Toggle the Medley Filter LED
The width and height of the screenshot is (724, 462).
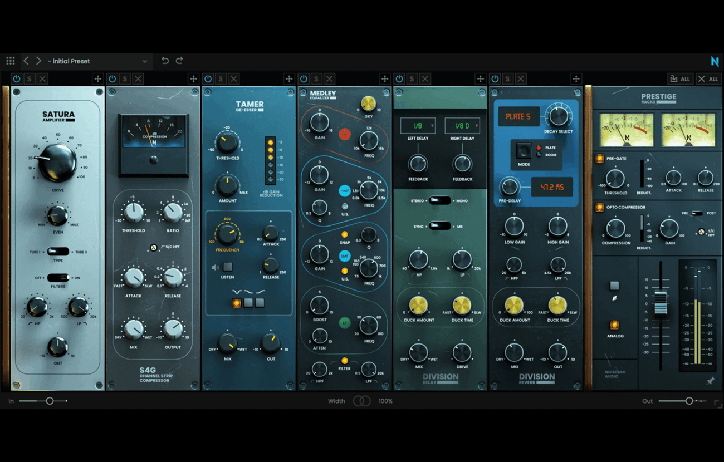tap(345, 361)
